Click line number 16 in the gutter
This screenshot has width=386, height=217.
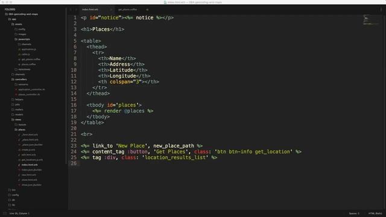74,105
